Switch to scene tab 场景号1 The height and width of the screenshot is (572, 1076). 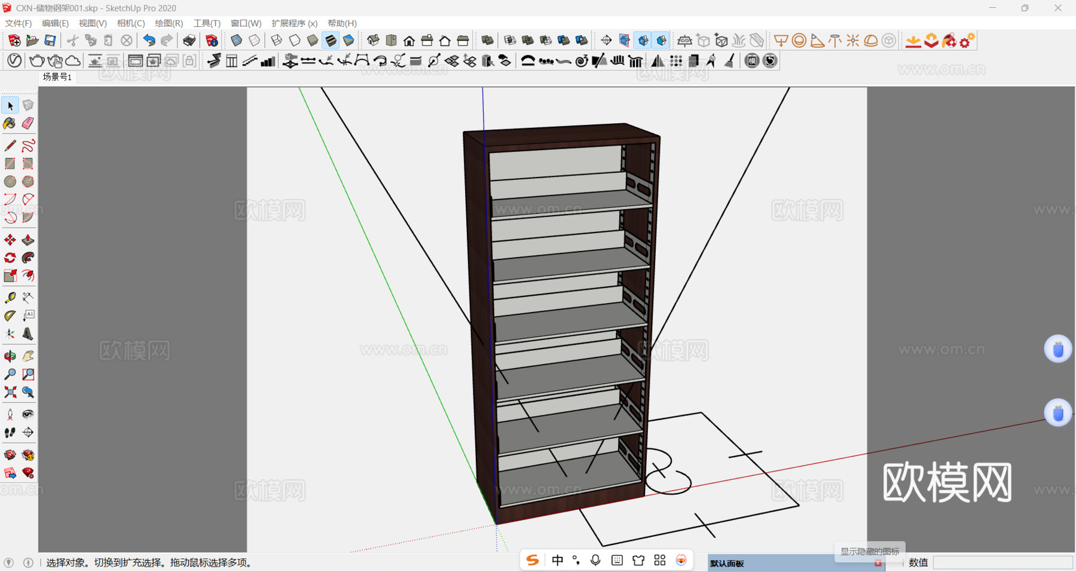click(57, 77)
